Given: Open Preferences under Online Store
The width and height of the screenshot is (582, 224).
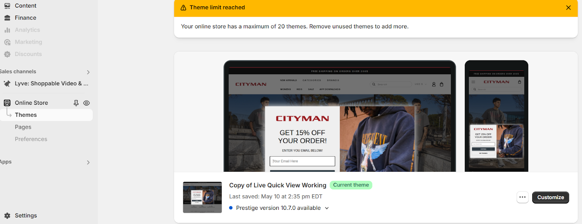Looking at the screenshot, I should click(31, 139).
